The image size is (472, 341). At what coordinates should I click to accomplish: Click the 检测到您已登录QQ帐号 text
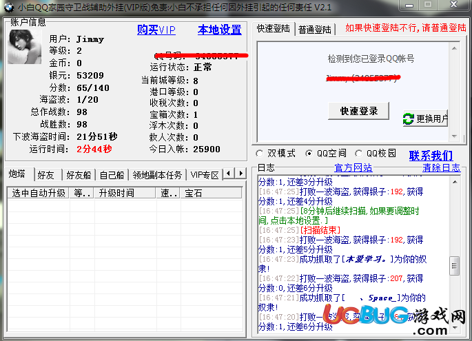point(371,59)
